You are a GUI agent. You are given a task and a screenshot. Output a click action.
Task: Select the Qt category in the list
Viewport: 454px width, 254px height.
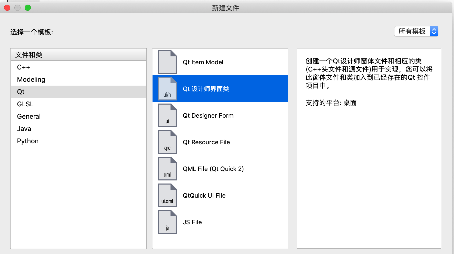79,92
